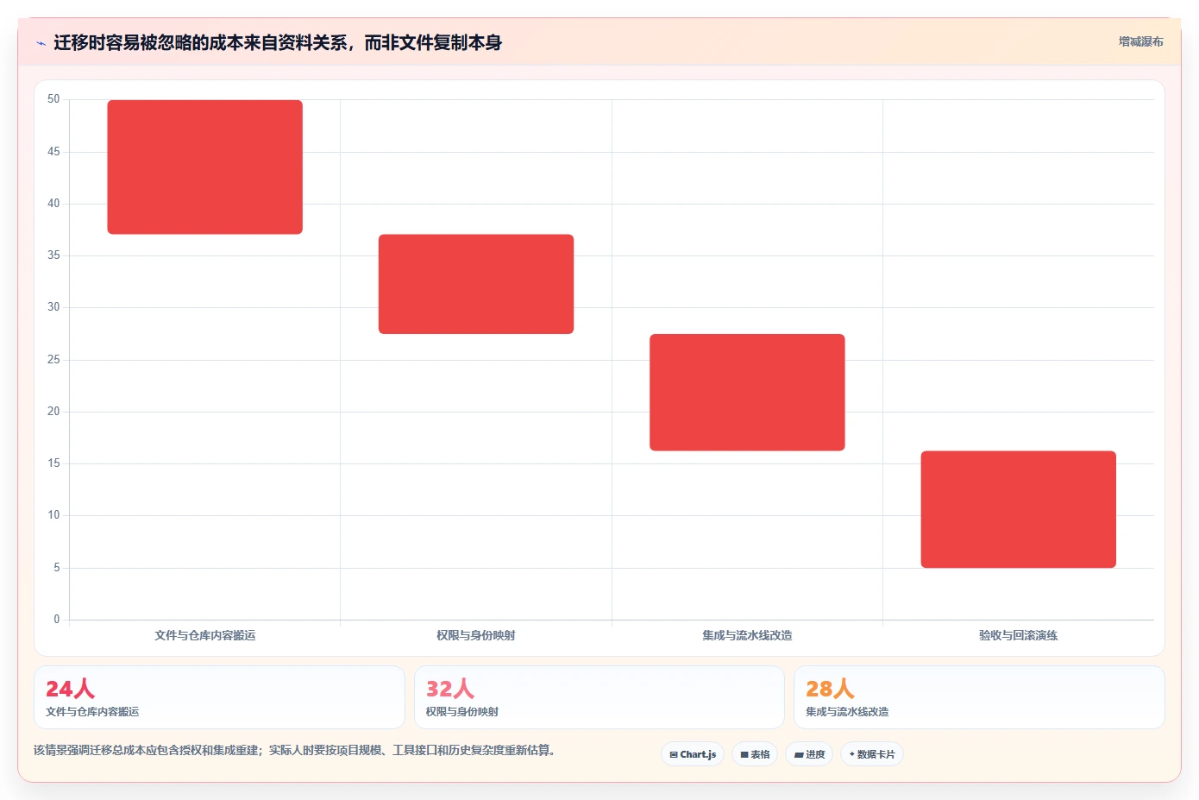Click the y-axis value 0
The width and height of the screenshot is (1199, 800).
57,620
